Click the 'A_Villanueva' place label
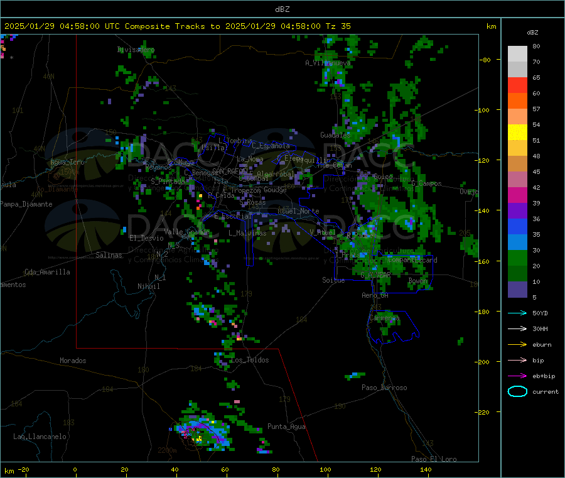 [328, 63]
